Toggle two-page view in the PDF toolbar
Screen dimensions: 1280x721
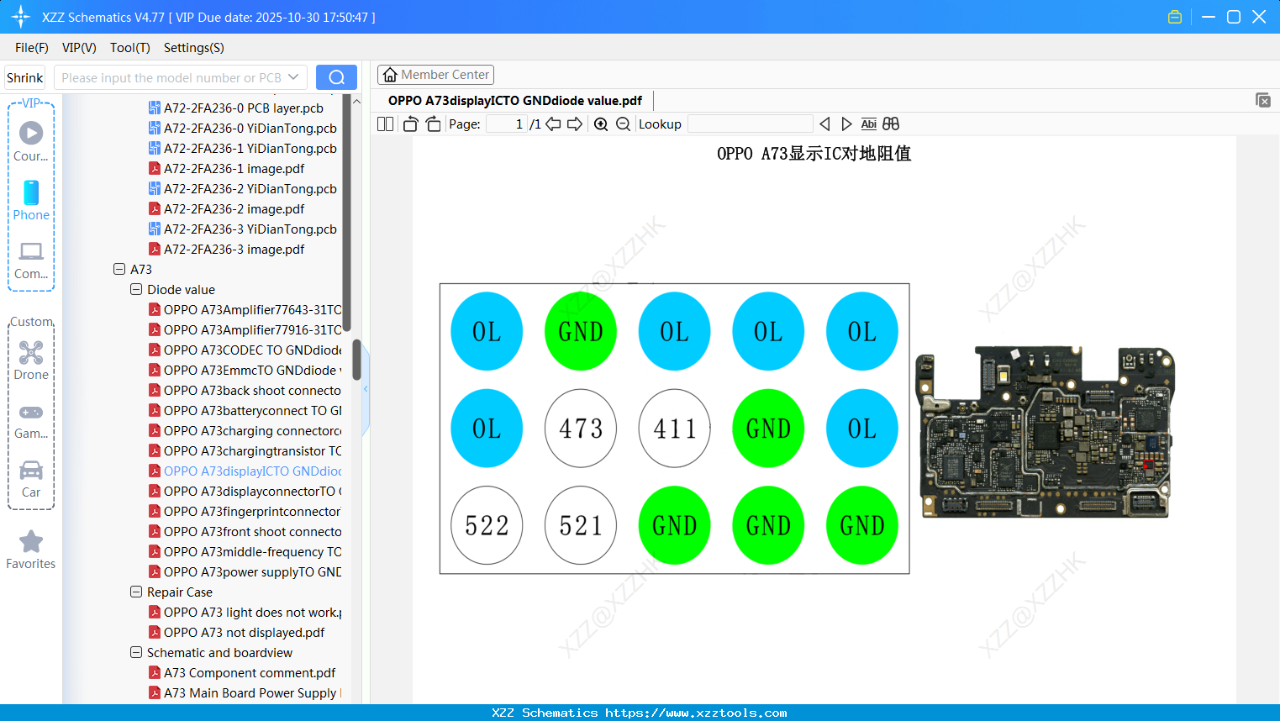coord(385,123)
